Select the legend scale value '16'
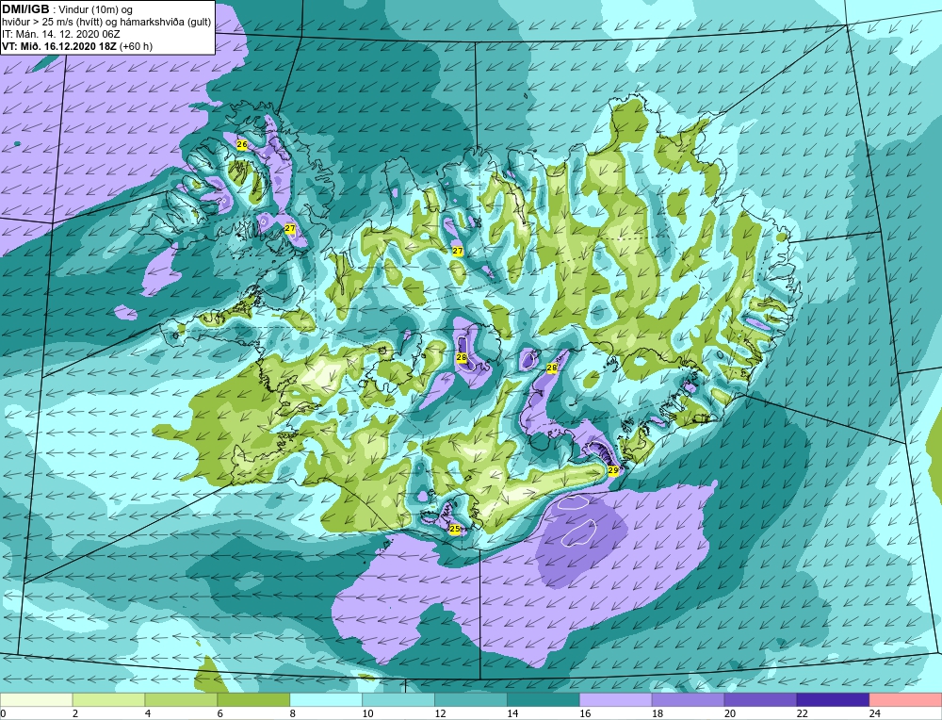The image size is (942, 720). pos(585,713)
